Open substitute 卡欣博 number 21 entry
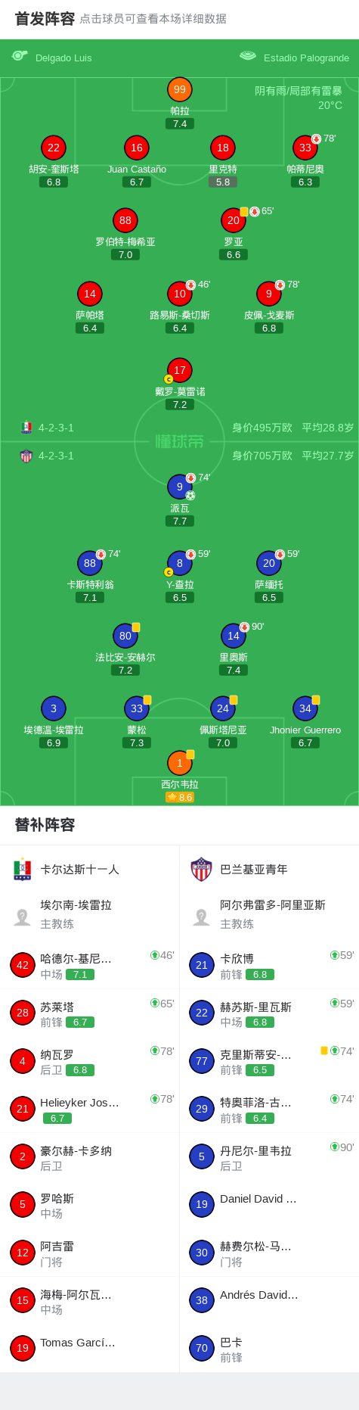 (x=269, y=965)
